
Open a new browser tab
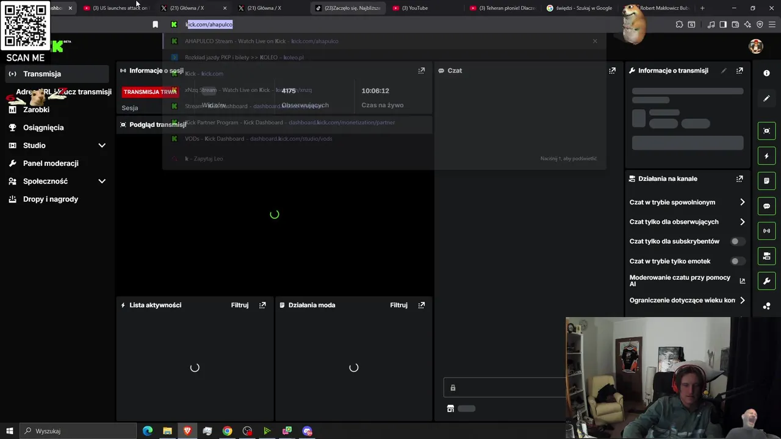pos(702,8)
